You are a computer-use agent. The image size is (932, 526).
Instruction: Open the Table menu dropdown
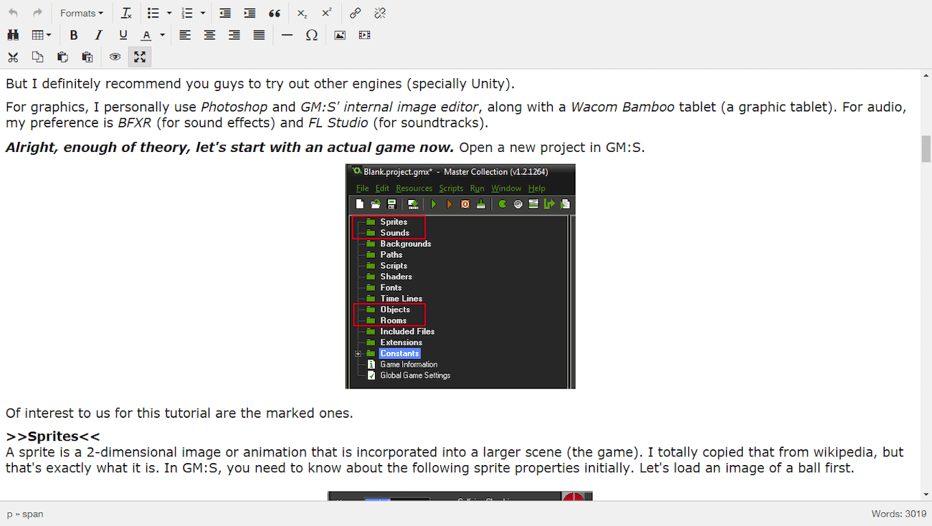pyautogui.click(x=42, y=35)
